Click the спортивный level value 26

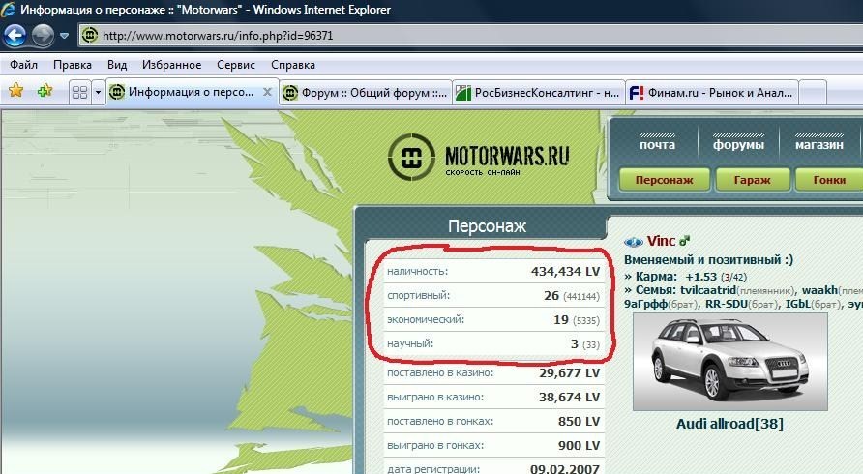tap(551, 296)
